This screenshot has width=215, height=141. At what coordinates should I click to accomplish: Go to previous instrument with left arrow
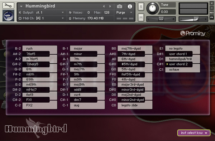coord(104,6)
